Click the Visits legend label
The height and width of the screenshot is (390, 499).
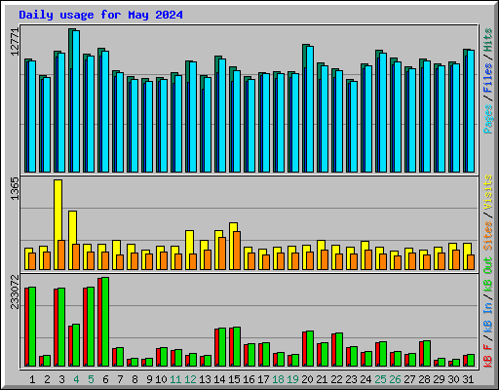click(488, 192)
